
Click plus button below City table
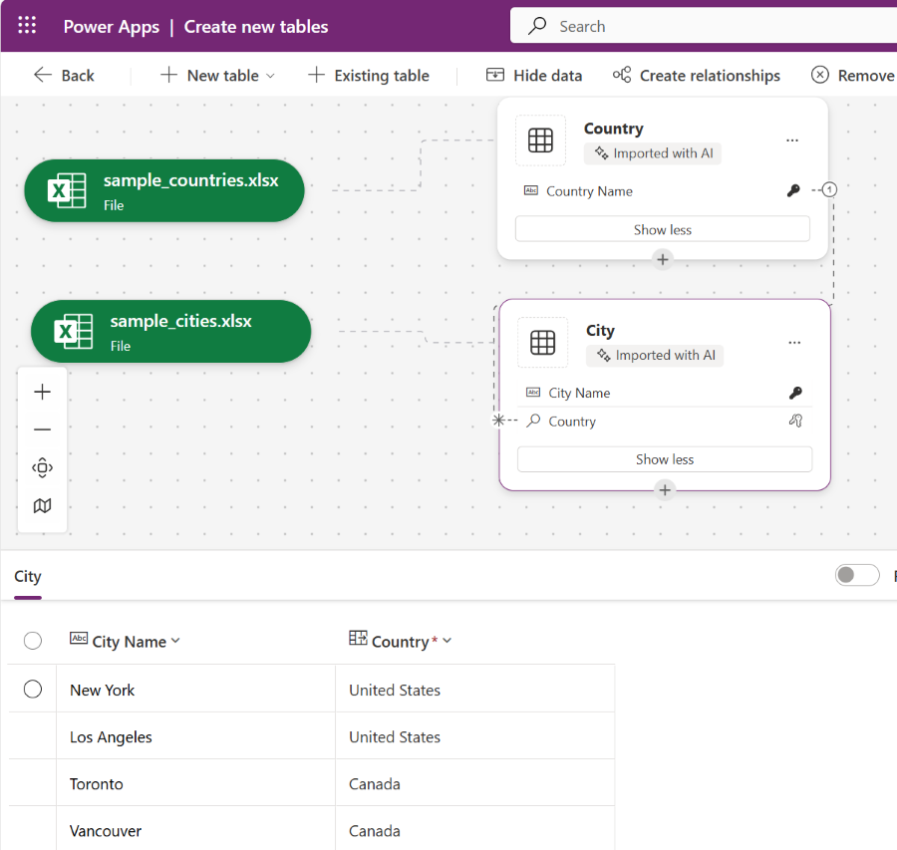[665, 490]
